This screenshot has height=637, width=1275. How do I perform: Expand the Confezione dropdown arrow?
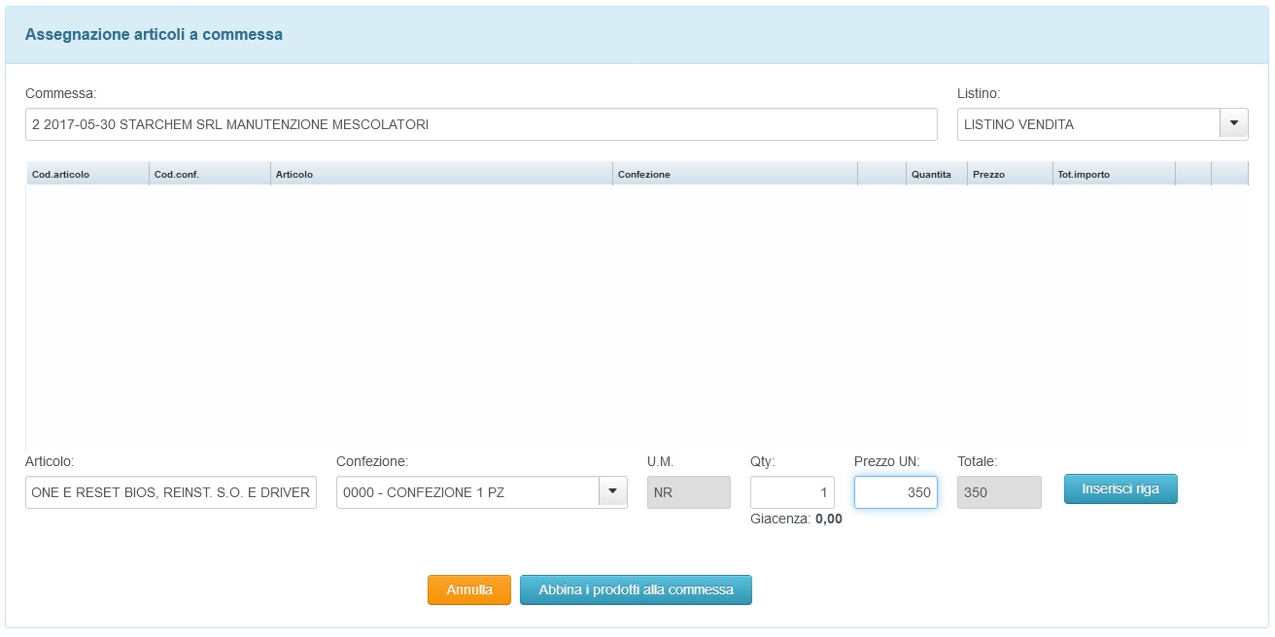[x=612, y=492]
